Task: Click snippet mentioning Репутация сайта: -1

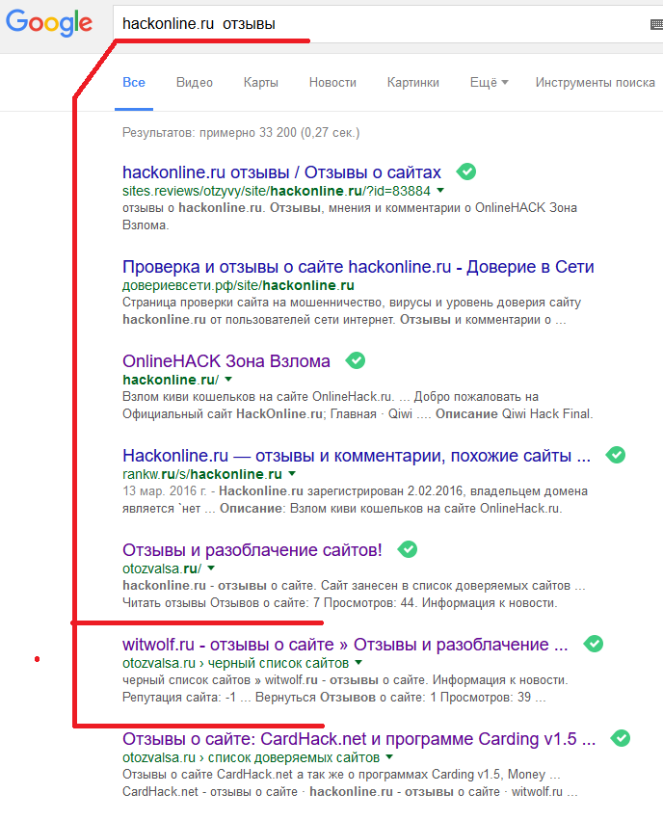Action: coord(345,689)
